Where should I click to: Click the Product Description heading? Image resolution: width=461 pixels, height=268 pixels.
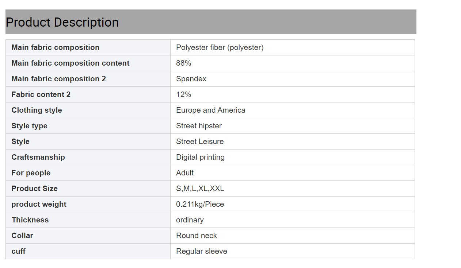click(62, 22)
